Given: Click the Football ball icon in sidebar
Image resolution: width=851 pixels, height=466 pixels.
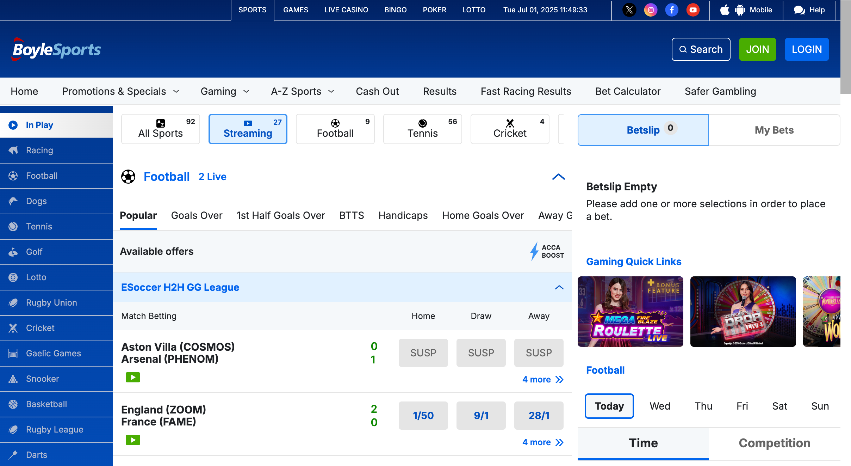Looking at the screenshot, I should tap(13, 176).
